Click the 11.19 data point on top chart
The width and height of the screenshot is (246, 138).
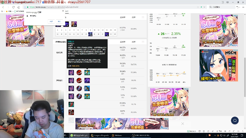[x=183, y=16]
